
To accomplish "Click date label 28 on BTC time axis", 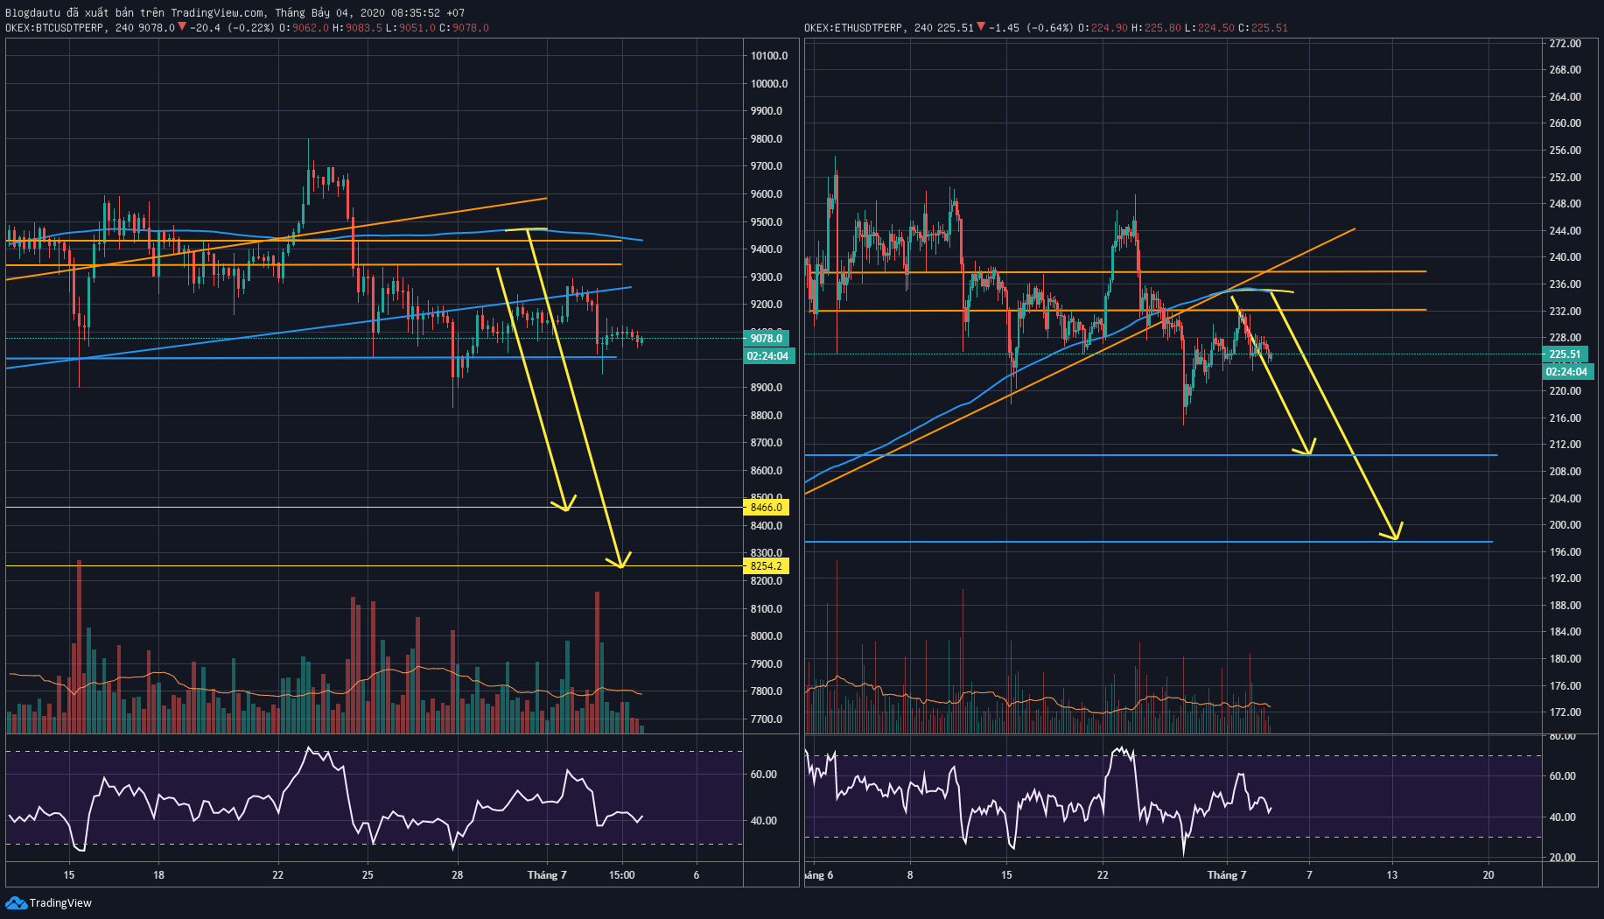I will (458, 875).
